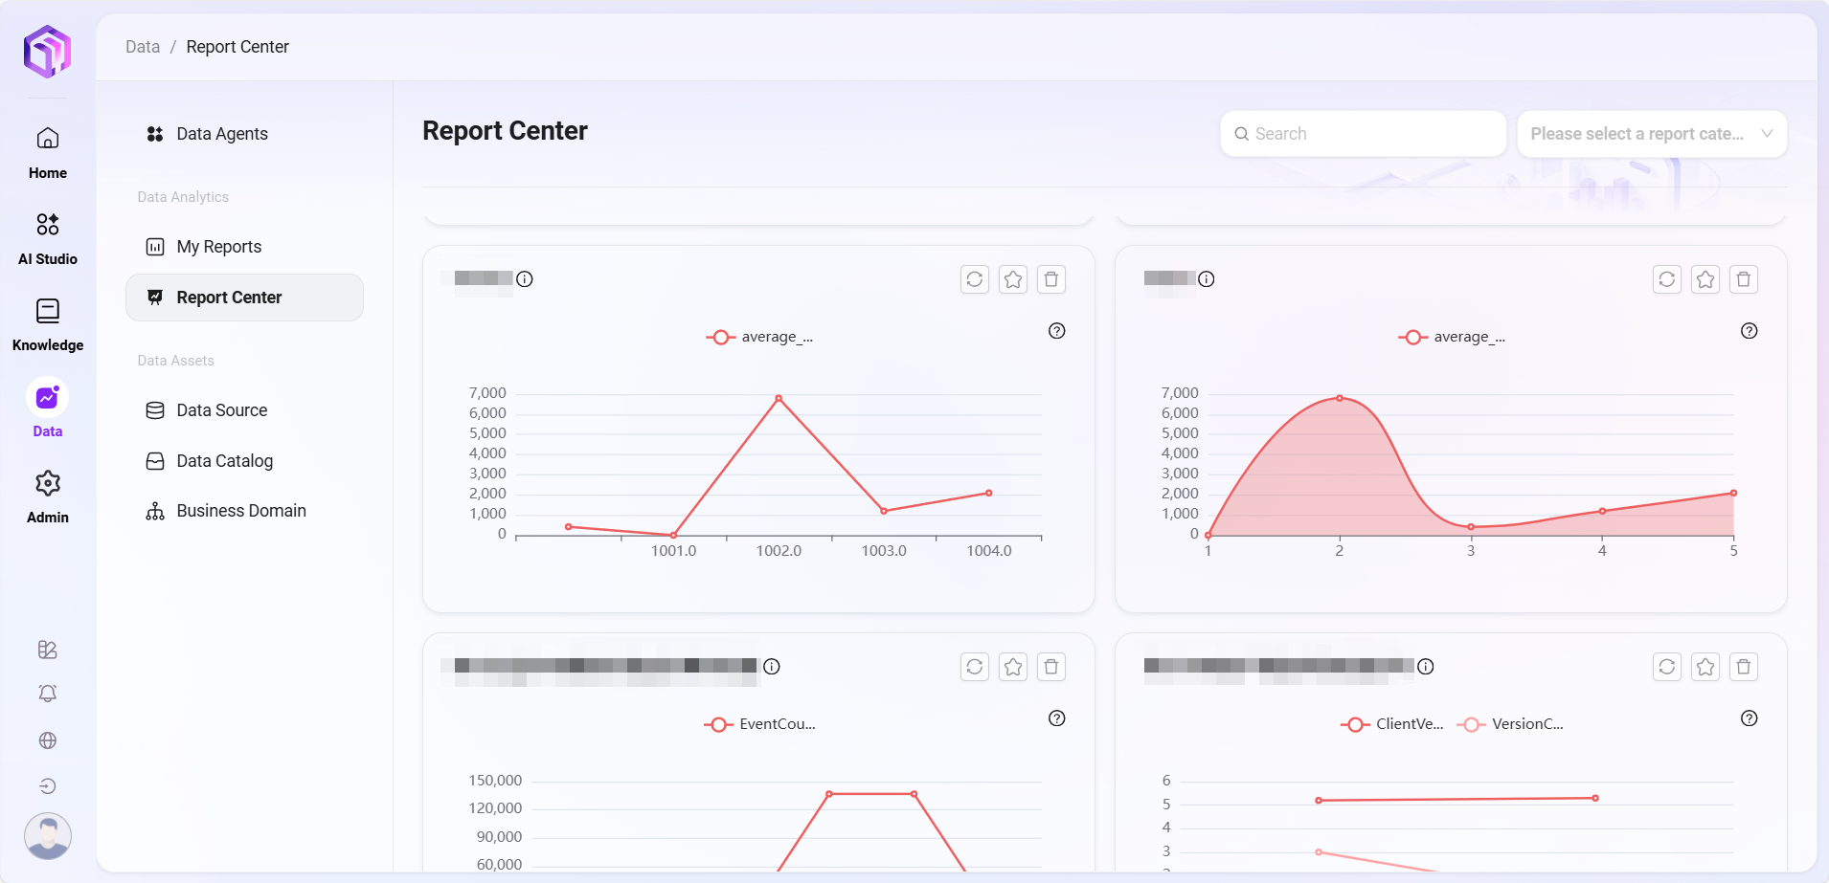Open Business Domain menu item
The height and width of the screenshot is (883, 1829).
point(240,511)
